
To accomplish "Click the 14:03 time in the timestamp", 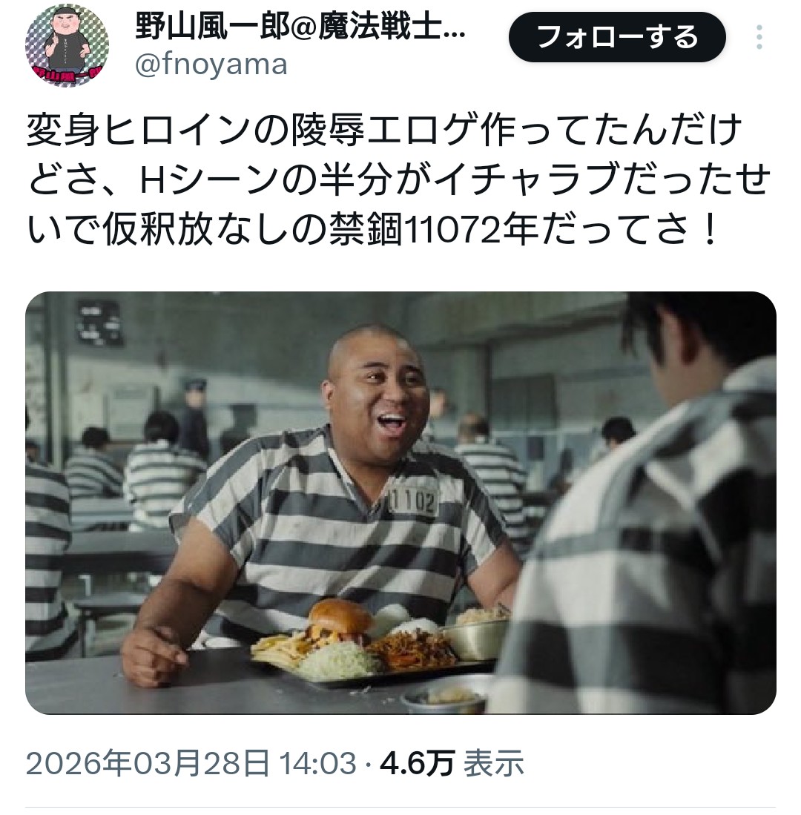I will point(317,764).
